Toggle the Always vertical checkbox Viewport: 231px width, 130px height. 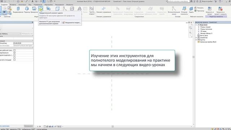(14, 53)
